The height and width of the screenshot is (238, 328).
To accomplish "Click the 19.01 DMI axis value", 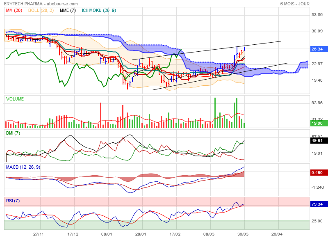I will [x=317, y=153].
